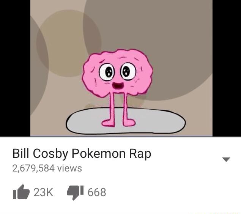Expand the video description arrow
Viewport: 241px width, 214px height.
click(x=226, y=159)
